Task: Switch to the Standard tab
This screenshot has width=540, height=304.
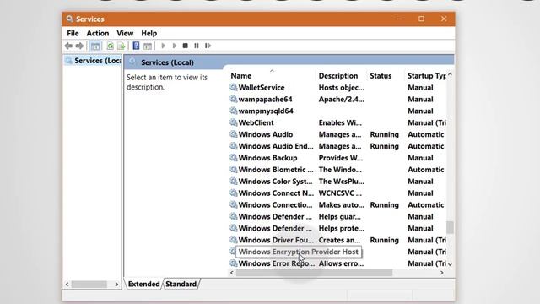Action: [181, 284]
